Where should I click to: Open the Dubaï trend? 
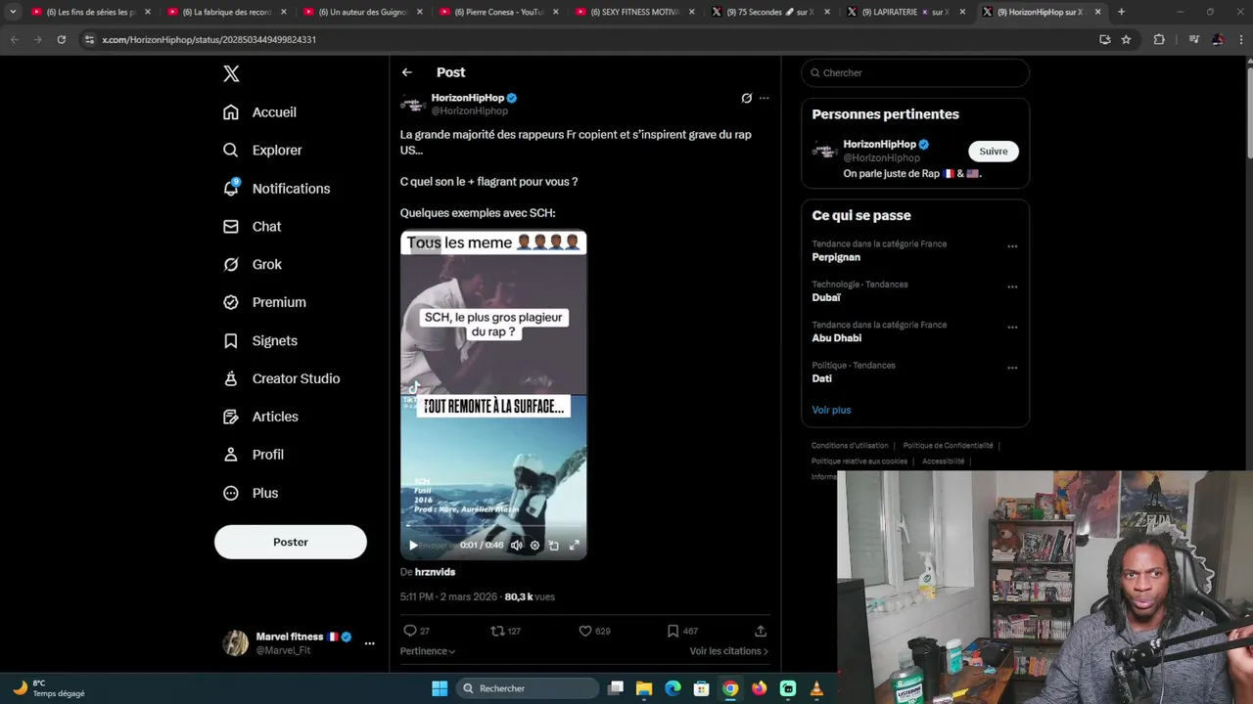pos(826,298)
